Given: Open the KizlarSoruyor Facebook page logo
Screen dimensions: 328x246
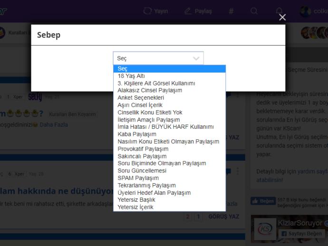Looking at the screenshot, I should coord(265,229).
